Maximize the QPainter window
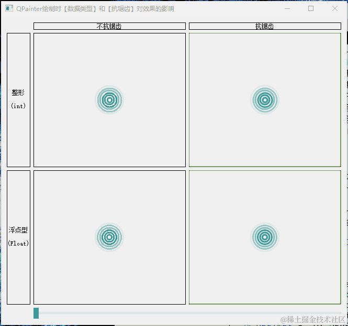The height and width of the screenshot is (326, 348). (x=311, y=9)
